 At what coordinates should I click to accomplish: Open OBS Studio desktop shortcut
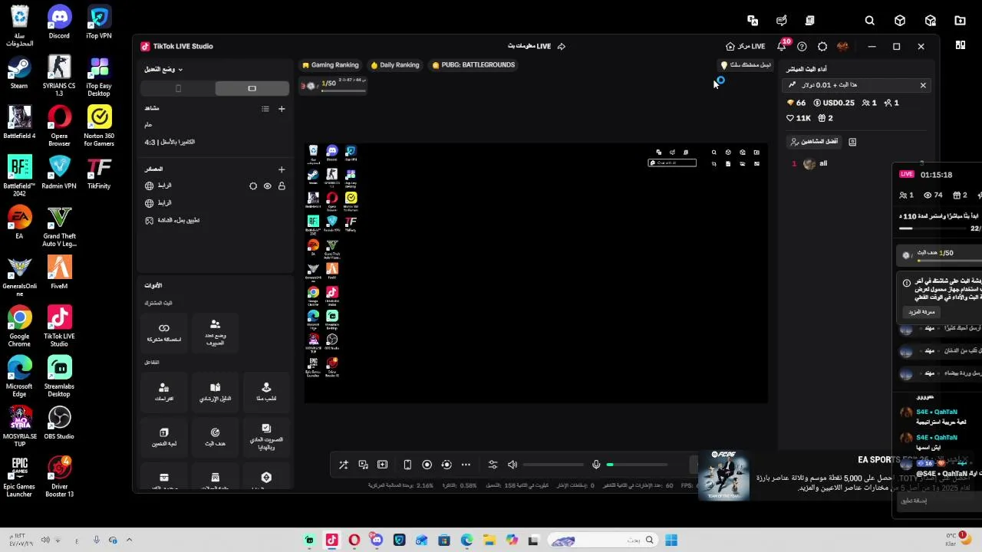click(59, 423)
